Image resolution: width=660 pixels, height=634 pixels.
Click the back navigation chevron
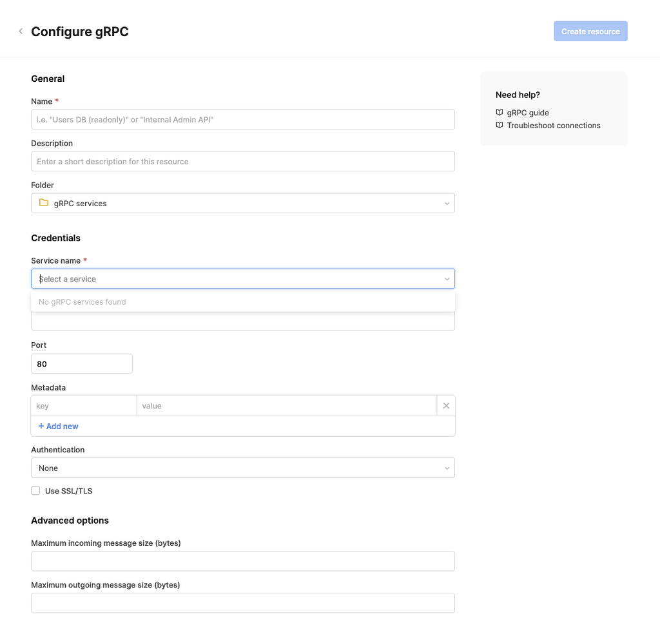click(20, 30)
